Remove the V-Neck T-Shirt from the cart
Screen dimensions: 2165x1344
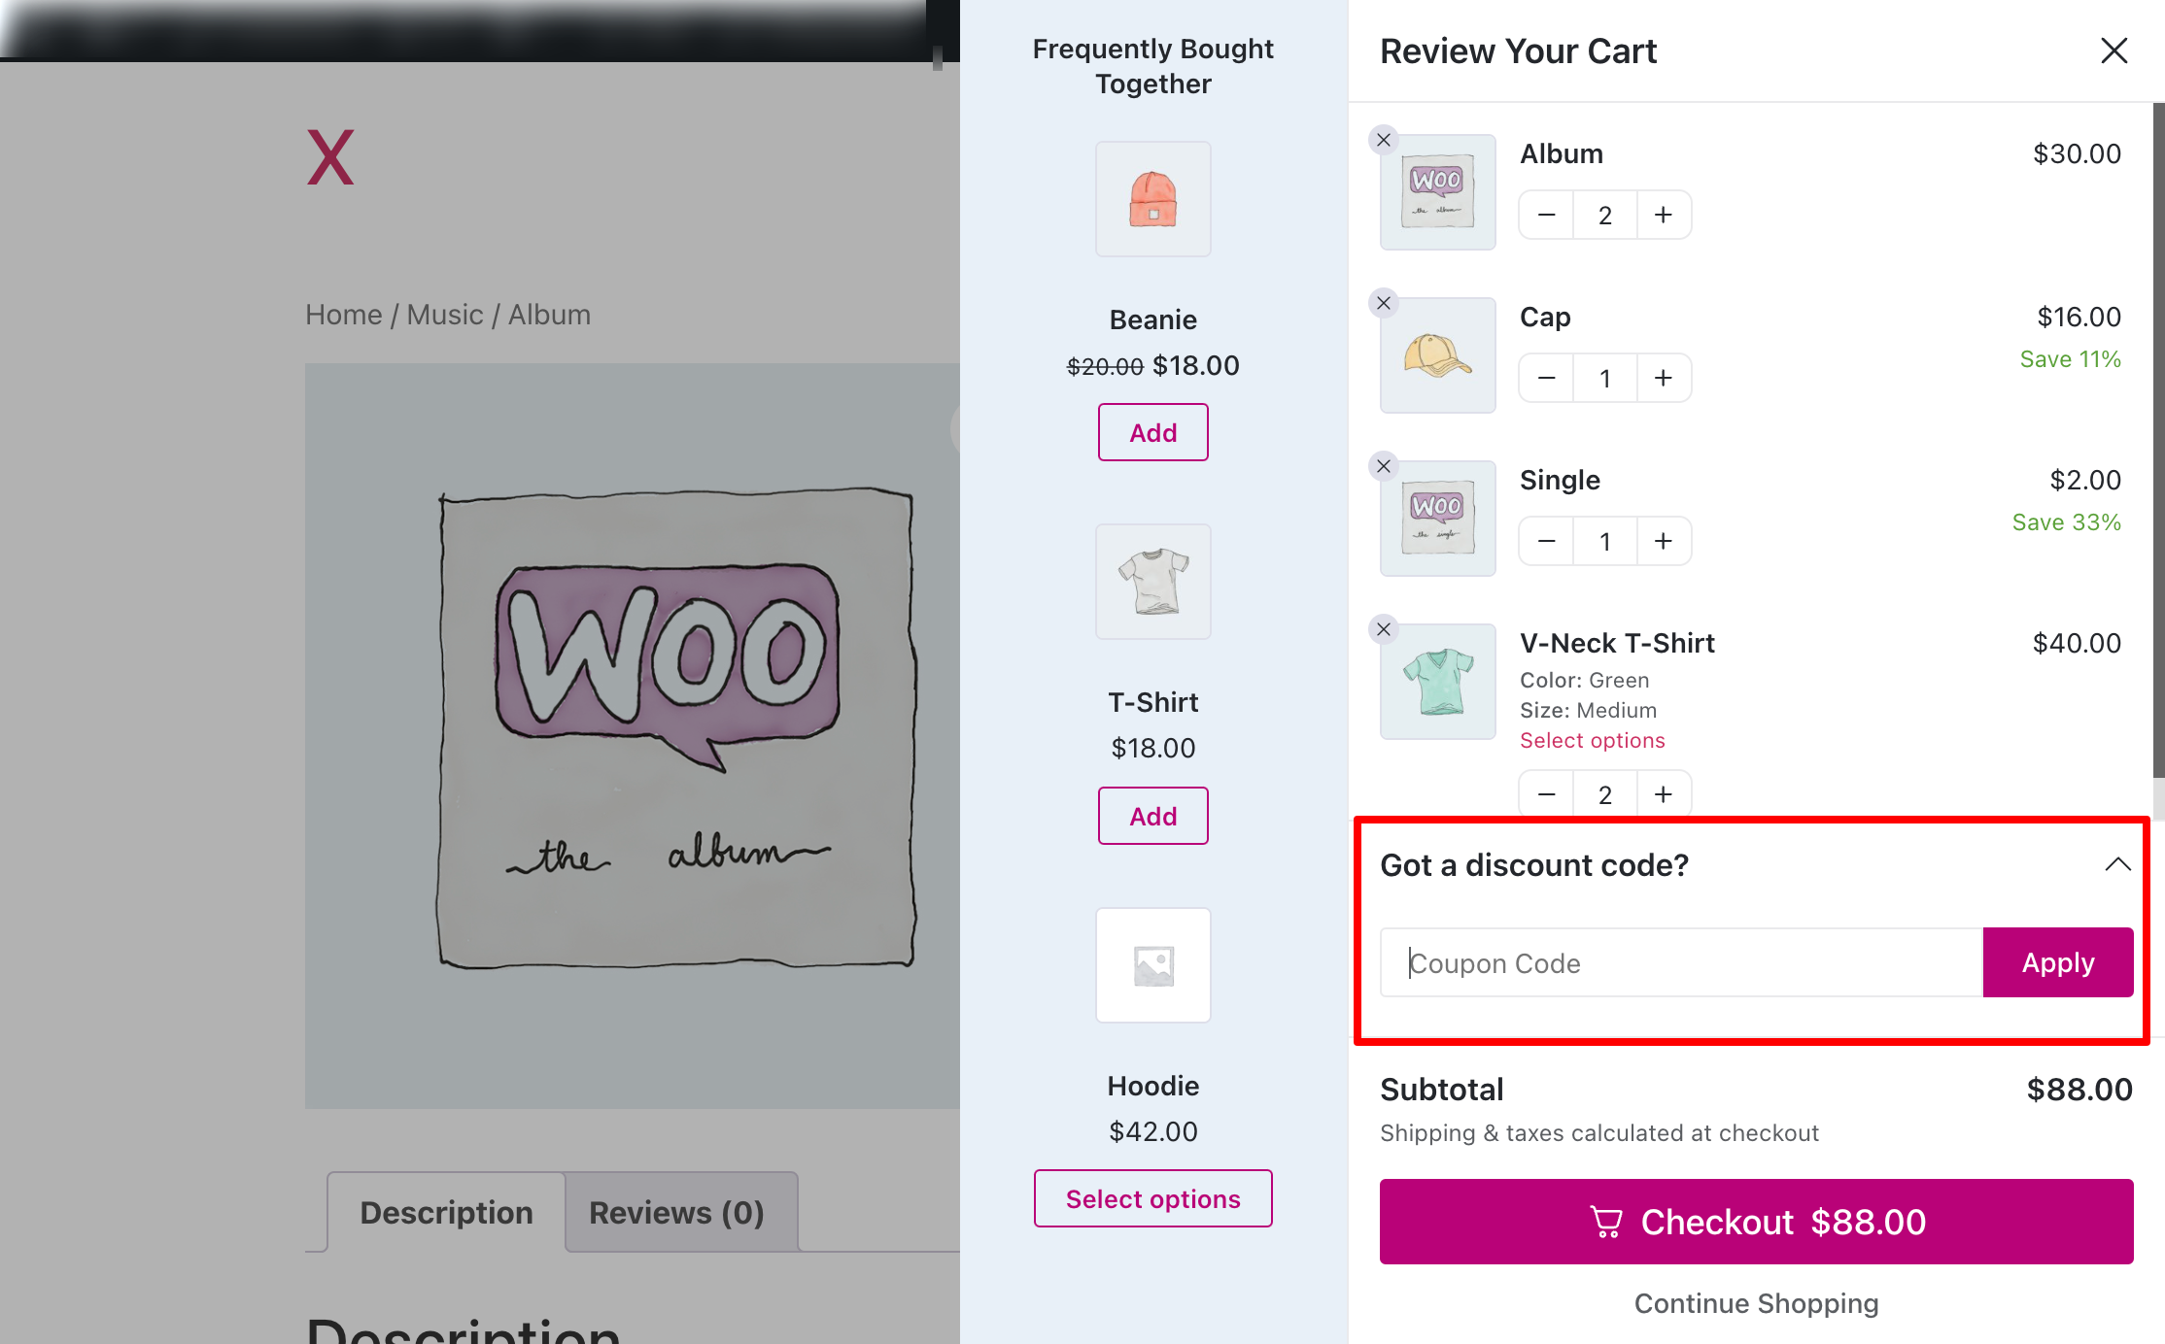[x=1383, y=628]
